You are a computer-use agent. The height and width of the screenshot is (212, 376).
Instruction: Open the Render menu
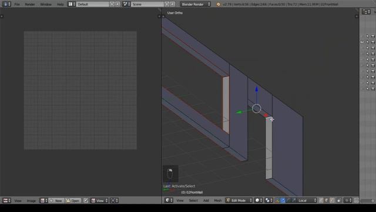point(30,4)
